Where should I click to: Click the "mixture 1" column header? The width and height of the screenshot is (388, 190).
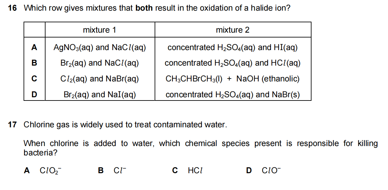coord(99,30)
